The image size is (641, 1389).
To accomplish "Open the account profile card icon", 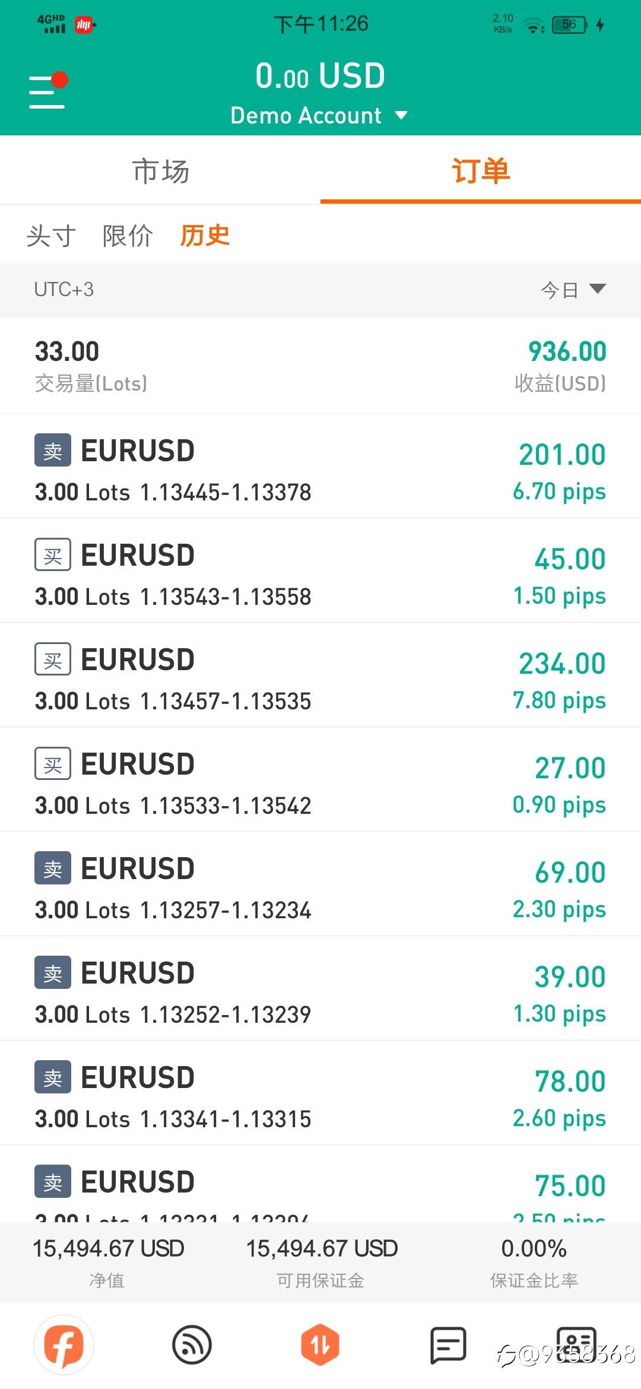I will click(575, 1344).
